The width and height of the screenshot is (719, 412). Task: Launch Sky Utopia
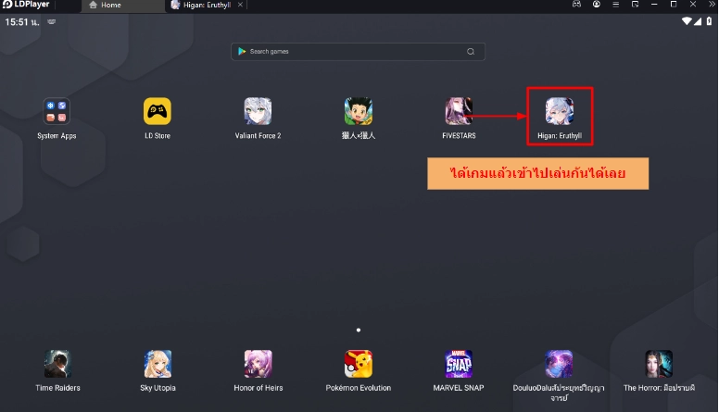tap(157, 364)
